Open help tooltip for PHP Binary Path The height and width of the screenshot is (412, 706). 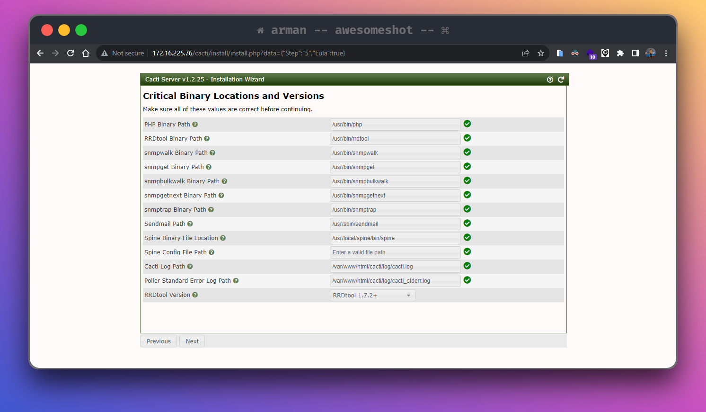pos(195,125)
